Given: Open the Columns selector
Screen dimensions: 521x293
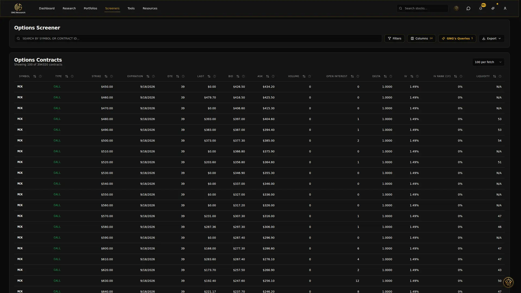Looking at the screenshot, I should pos(421,39).
